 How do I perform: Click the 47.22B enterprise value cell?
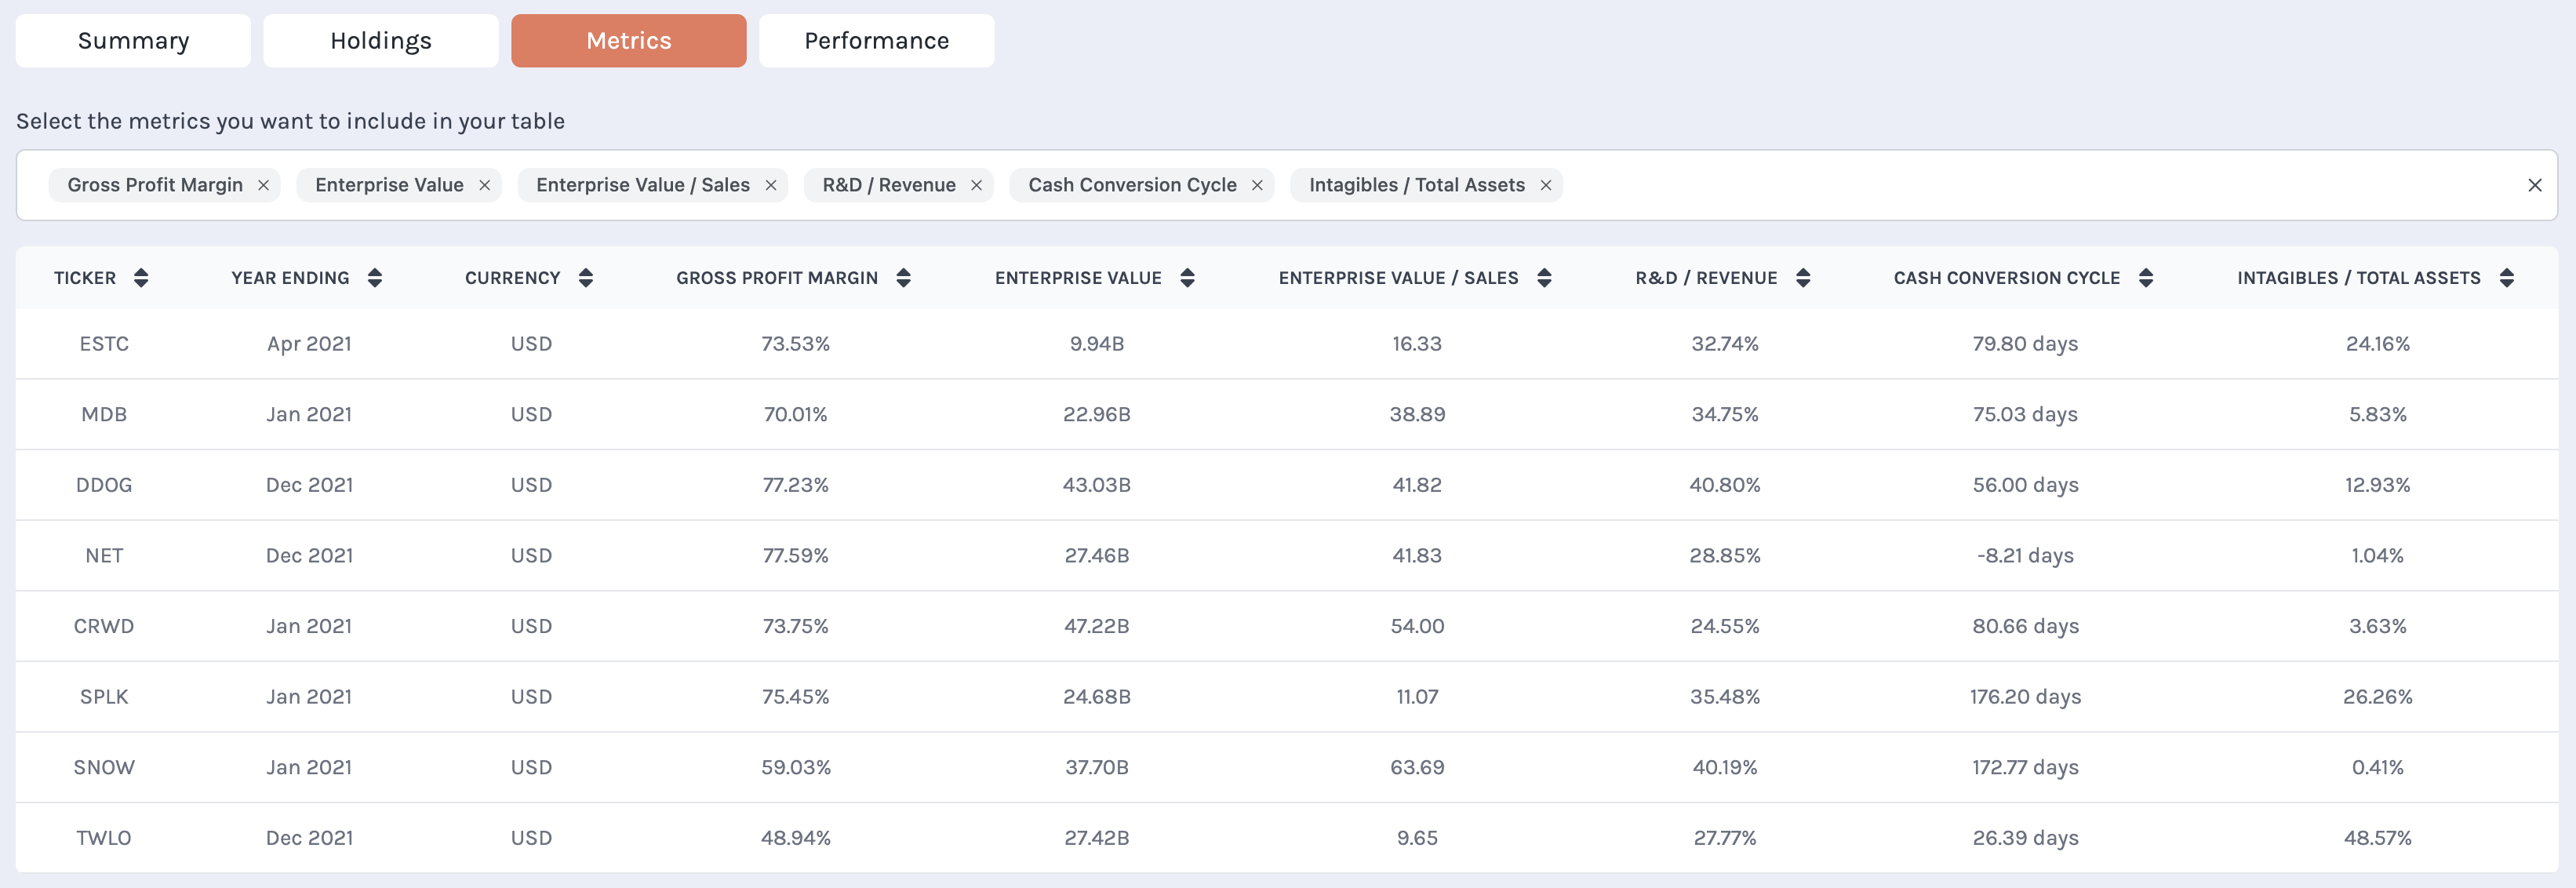pos(1097,626)
